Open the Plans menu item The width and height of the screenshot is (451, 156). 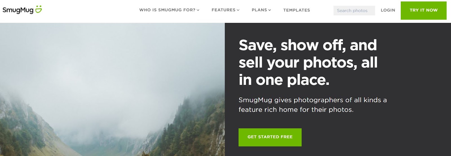coord(259,10)
